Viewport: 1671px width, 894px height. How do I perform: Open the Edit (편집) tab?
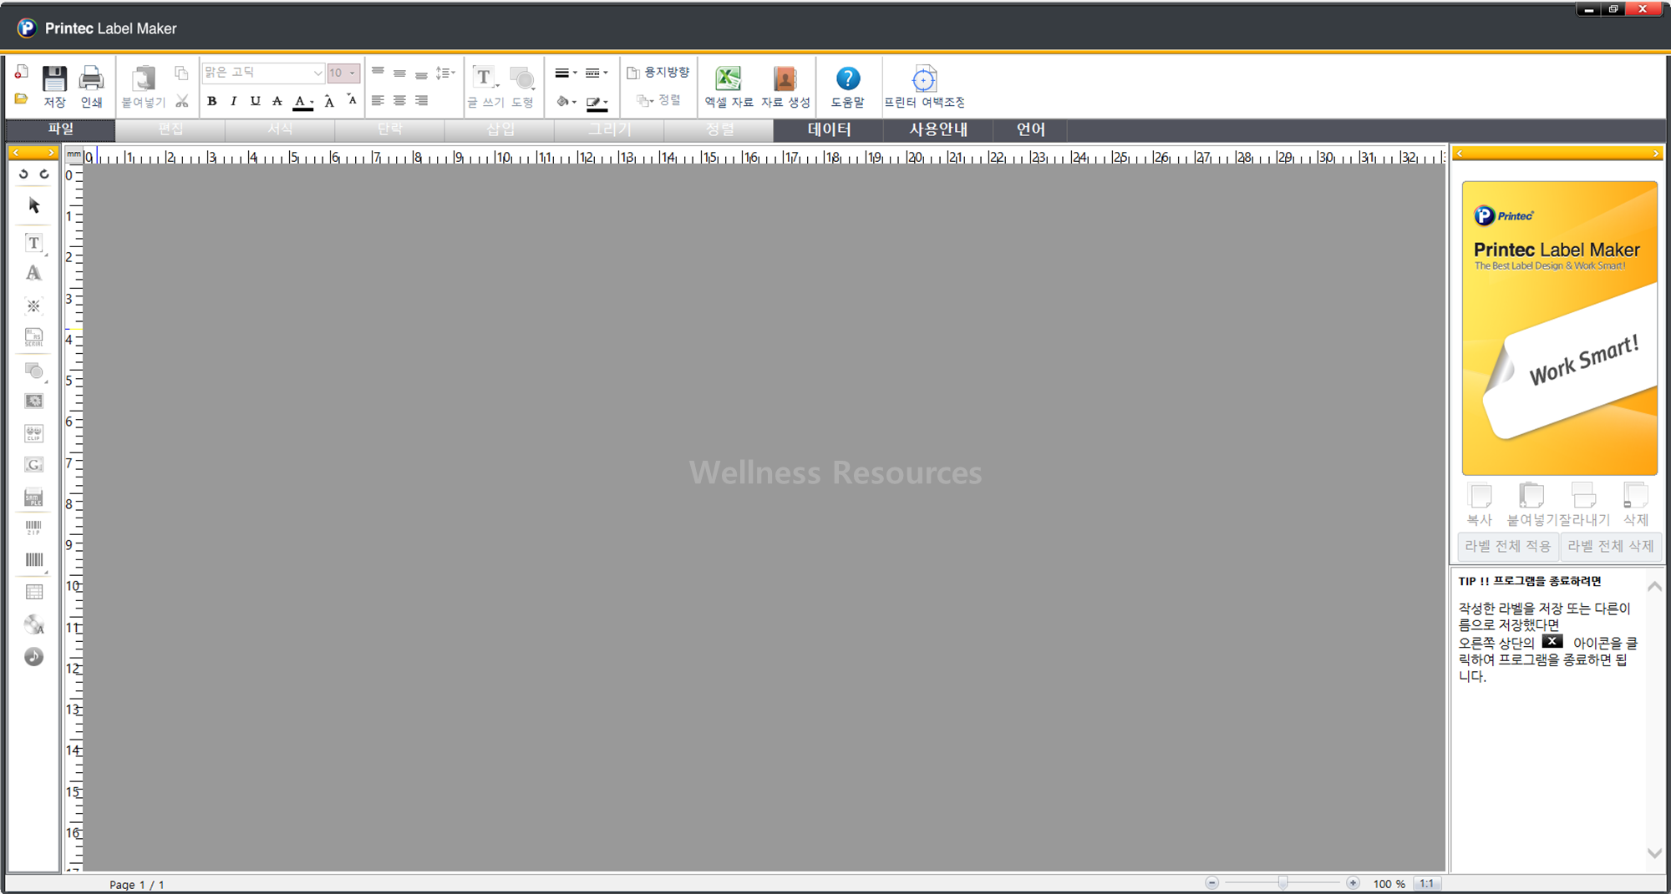[170, 129]
